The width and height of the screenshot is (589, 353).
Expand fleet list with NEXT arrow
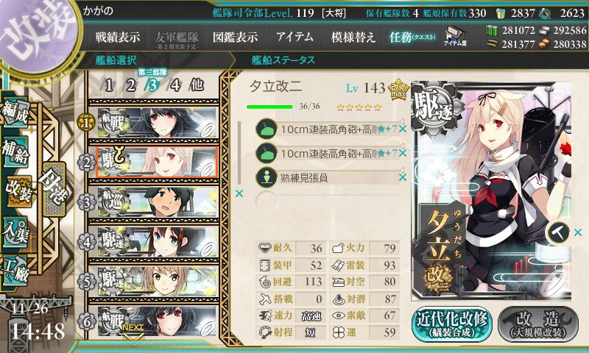[x=133, y=332]
